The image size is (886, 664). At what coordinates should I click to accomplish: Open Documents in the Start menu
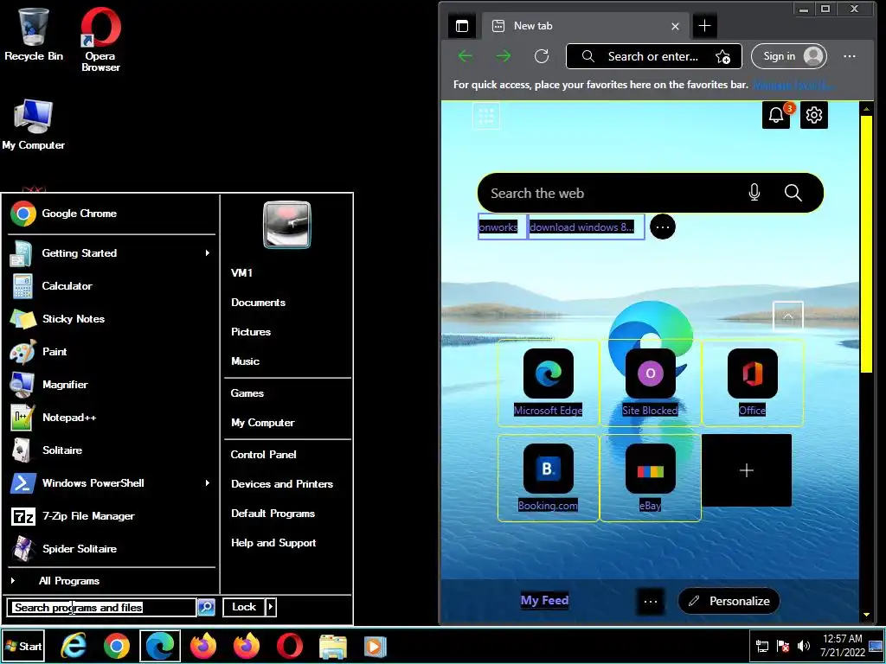[x=258, y=303]
